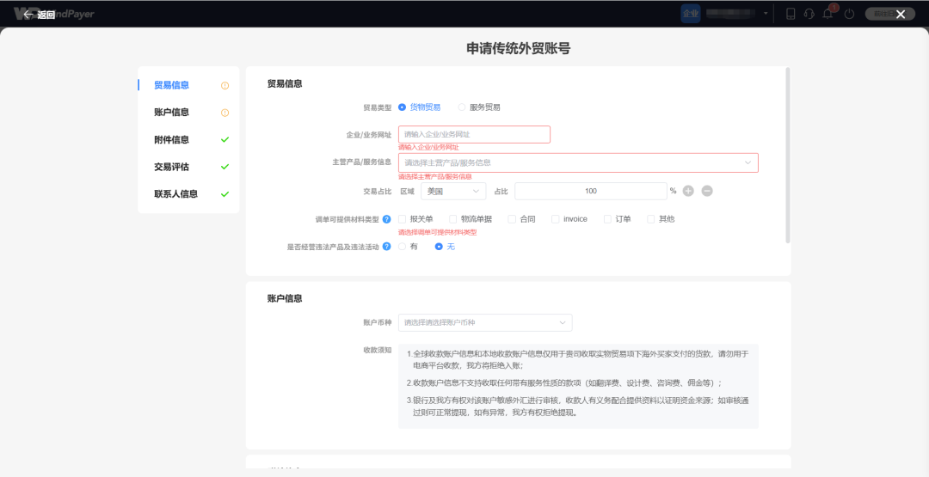This screenshot has height=477, width=929.
Task: Select 货物贸易 radio button
Action: pyautogui.click(x=403, y=107)
